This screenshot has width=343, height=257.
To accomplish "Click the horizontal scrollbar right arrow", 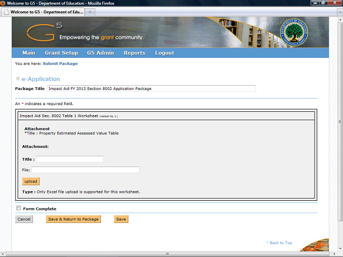I will 334,254.
